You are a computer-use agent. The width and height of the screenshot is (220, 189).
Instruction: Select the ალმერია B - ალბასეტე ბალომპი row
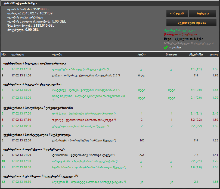tap(110, 182)
